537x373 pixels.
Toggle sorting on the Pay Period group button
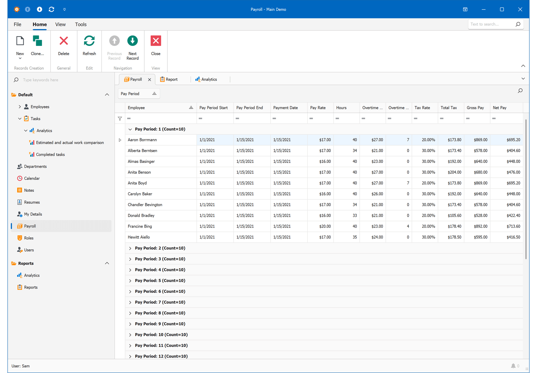click(x=139, y=93)
